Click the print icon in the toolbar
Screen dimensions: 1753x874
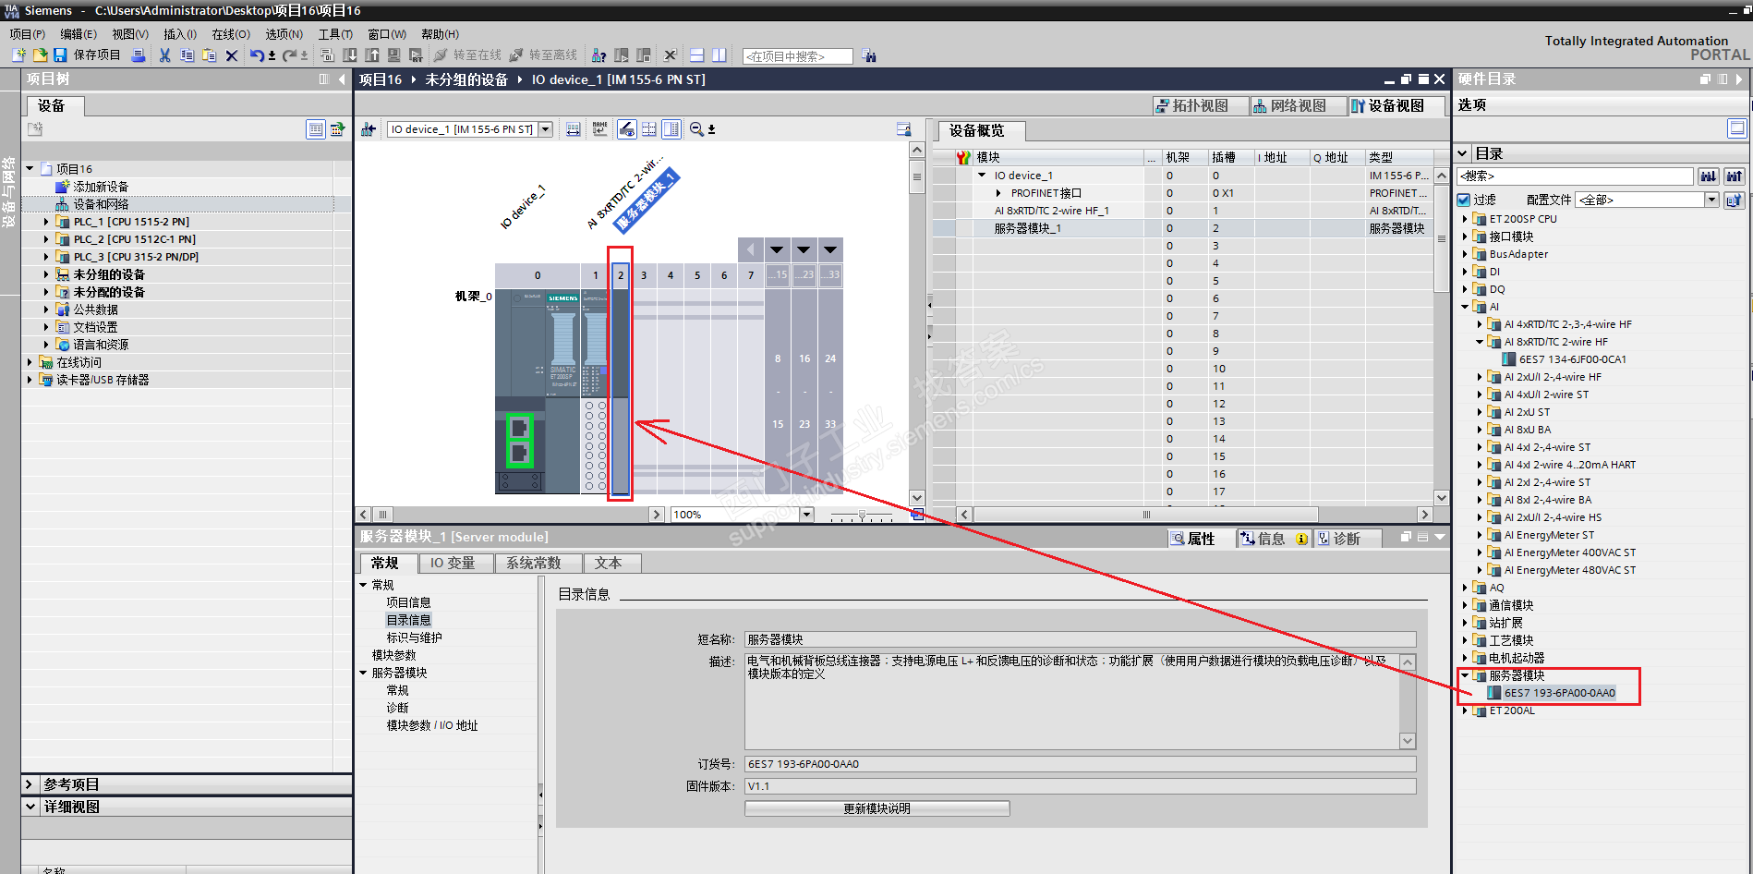139,55
